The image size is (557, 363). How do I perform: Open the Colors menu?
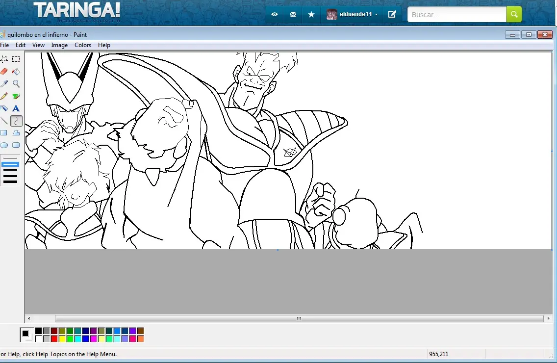[83, 45]
